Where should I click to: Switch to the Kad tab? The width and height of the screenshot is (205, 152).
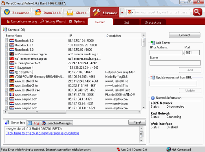(x=127, y=22)
